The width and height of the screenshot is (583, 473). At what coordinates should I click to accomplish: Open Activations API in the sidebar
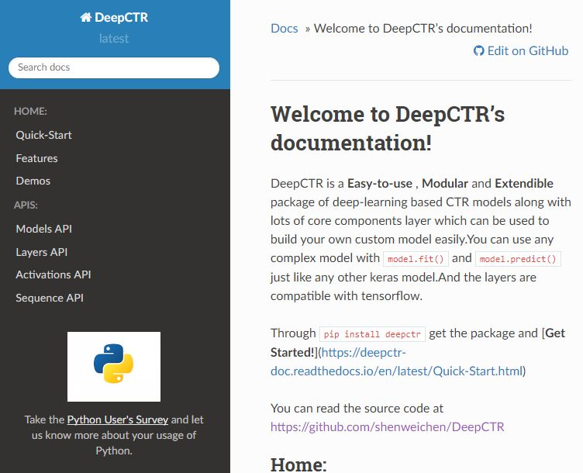(53, 274)
